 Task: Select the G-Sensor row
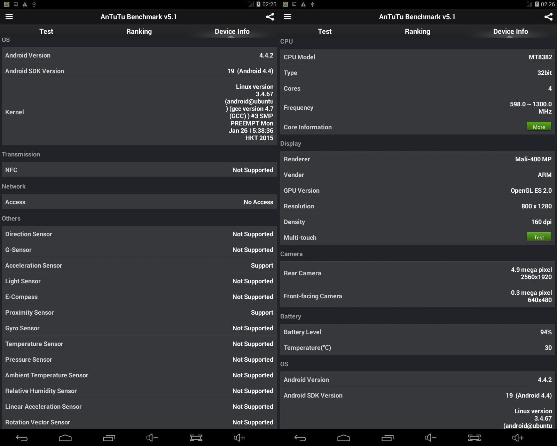tap(139, 249)
